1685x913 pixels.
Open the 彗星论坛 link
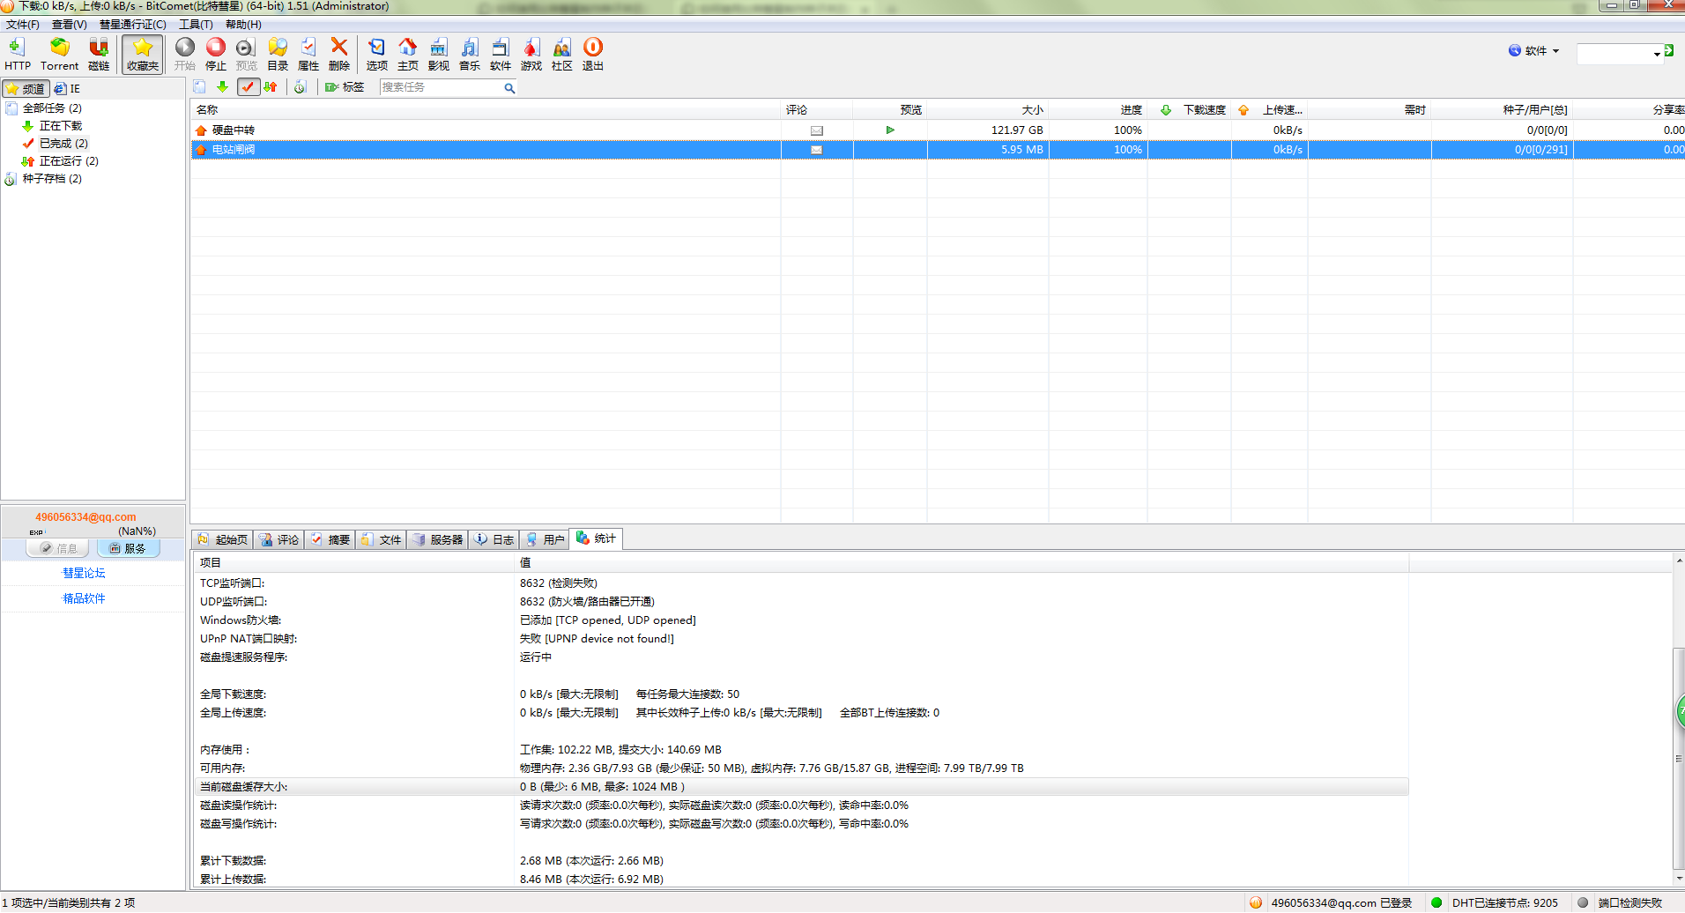click(x=84, y=573)
